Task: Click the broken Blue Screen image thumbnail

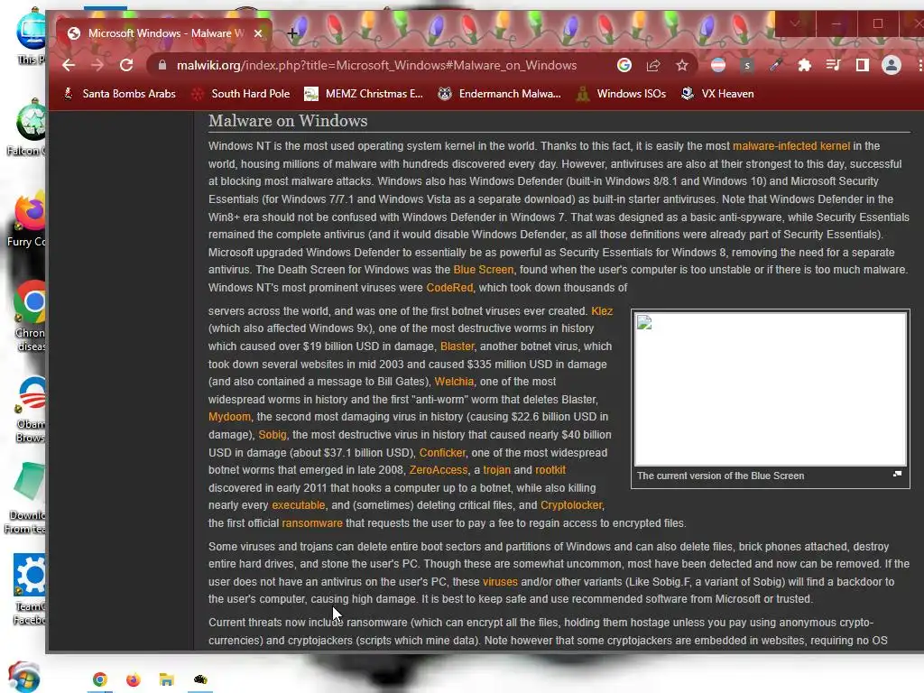Action: coord(771,389)
